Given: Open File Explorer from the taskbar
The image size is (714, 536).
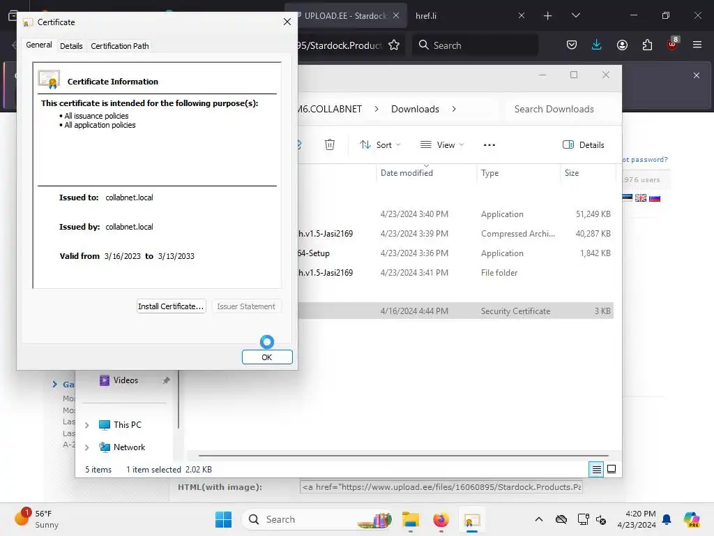Looking at the screenshot, I should click(410, 519).
